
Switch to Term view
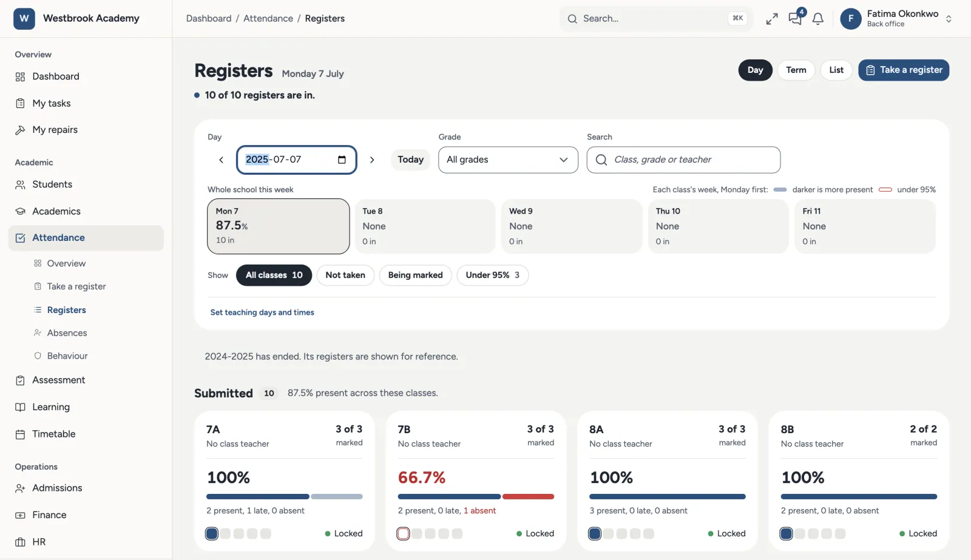pyautogui.click(x=796, y=70)
